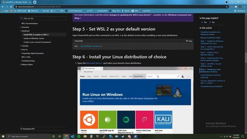Open the Apps bookmark shortcut

(x=5, y=11)
